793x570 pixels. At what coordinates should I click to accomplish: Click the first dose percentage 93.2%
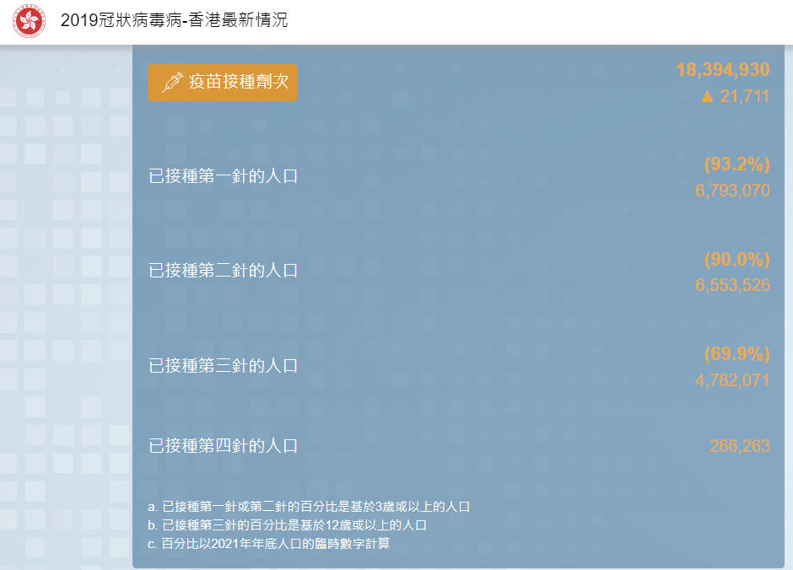click(736, 164)
